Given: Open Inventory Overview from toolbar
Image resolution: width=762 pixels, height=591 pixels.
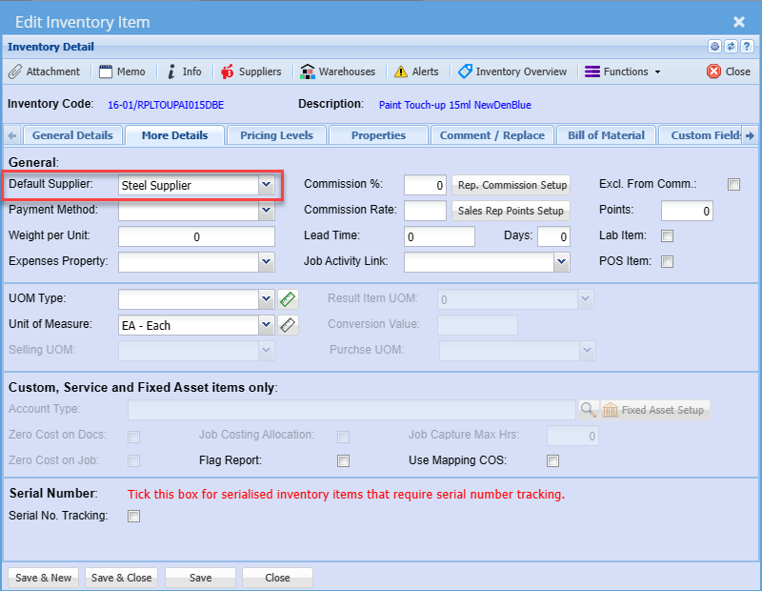Looking at the screenshot, I should pos(512,71).
